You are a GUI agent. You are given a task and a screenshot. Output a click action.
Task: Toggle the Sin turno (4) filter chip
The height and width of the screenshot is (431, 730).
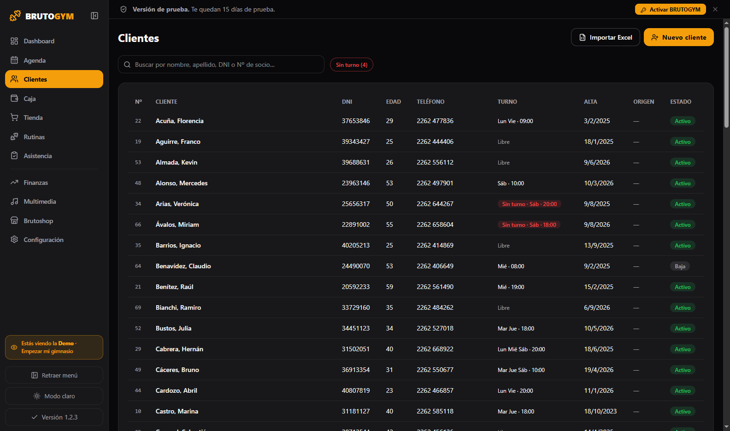click(351, 65)
